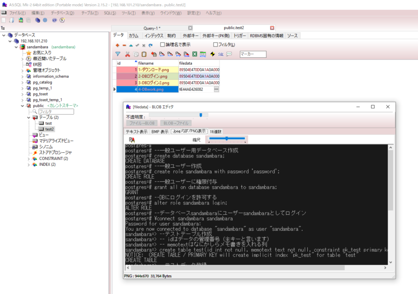Screen dimensions: 418x294
Task: Delete the row with the minus icon
Action: pos(124,45)
